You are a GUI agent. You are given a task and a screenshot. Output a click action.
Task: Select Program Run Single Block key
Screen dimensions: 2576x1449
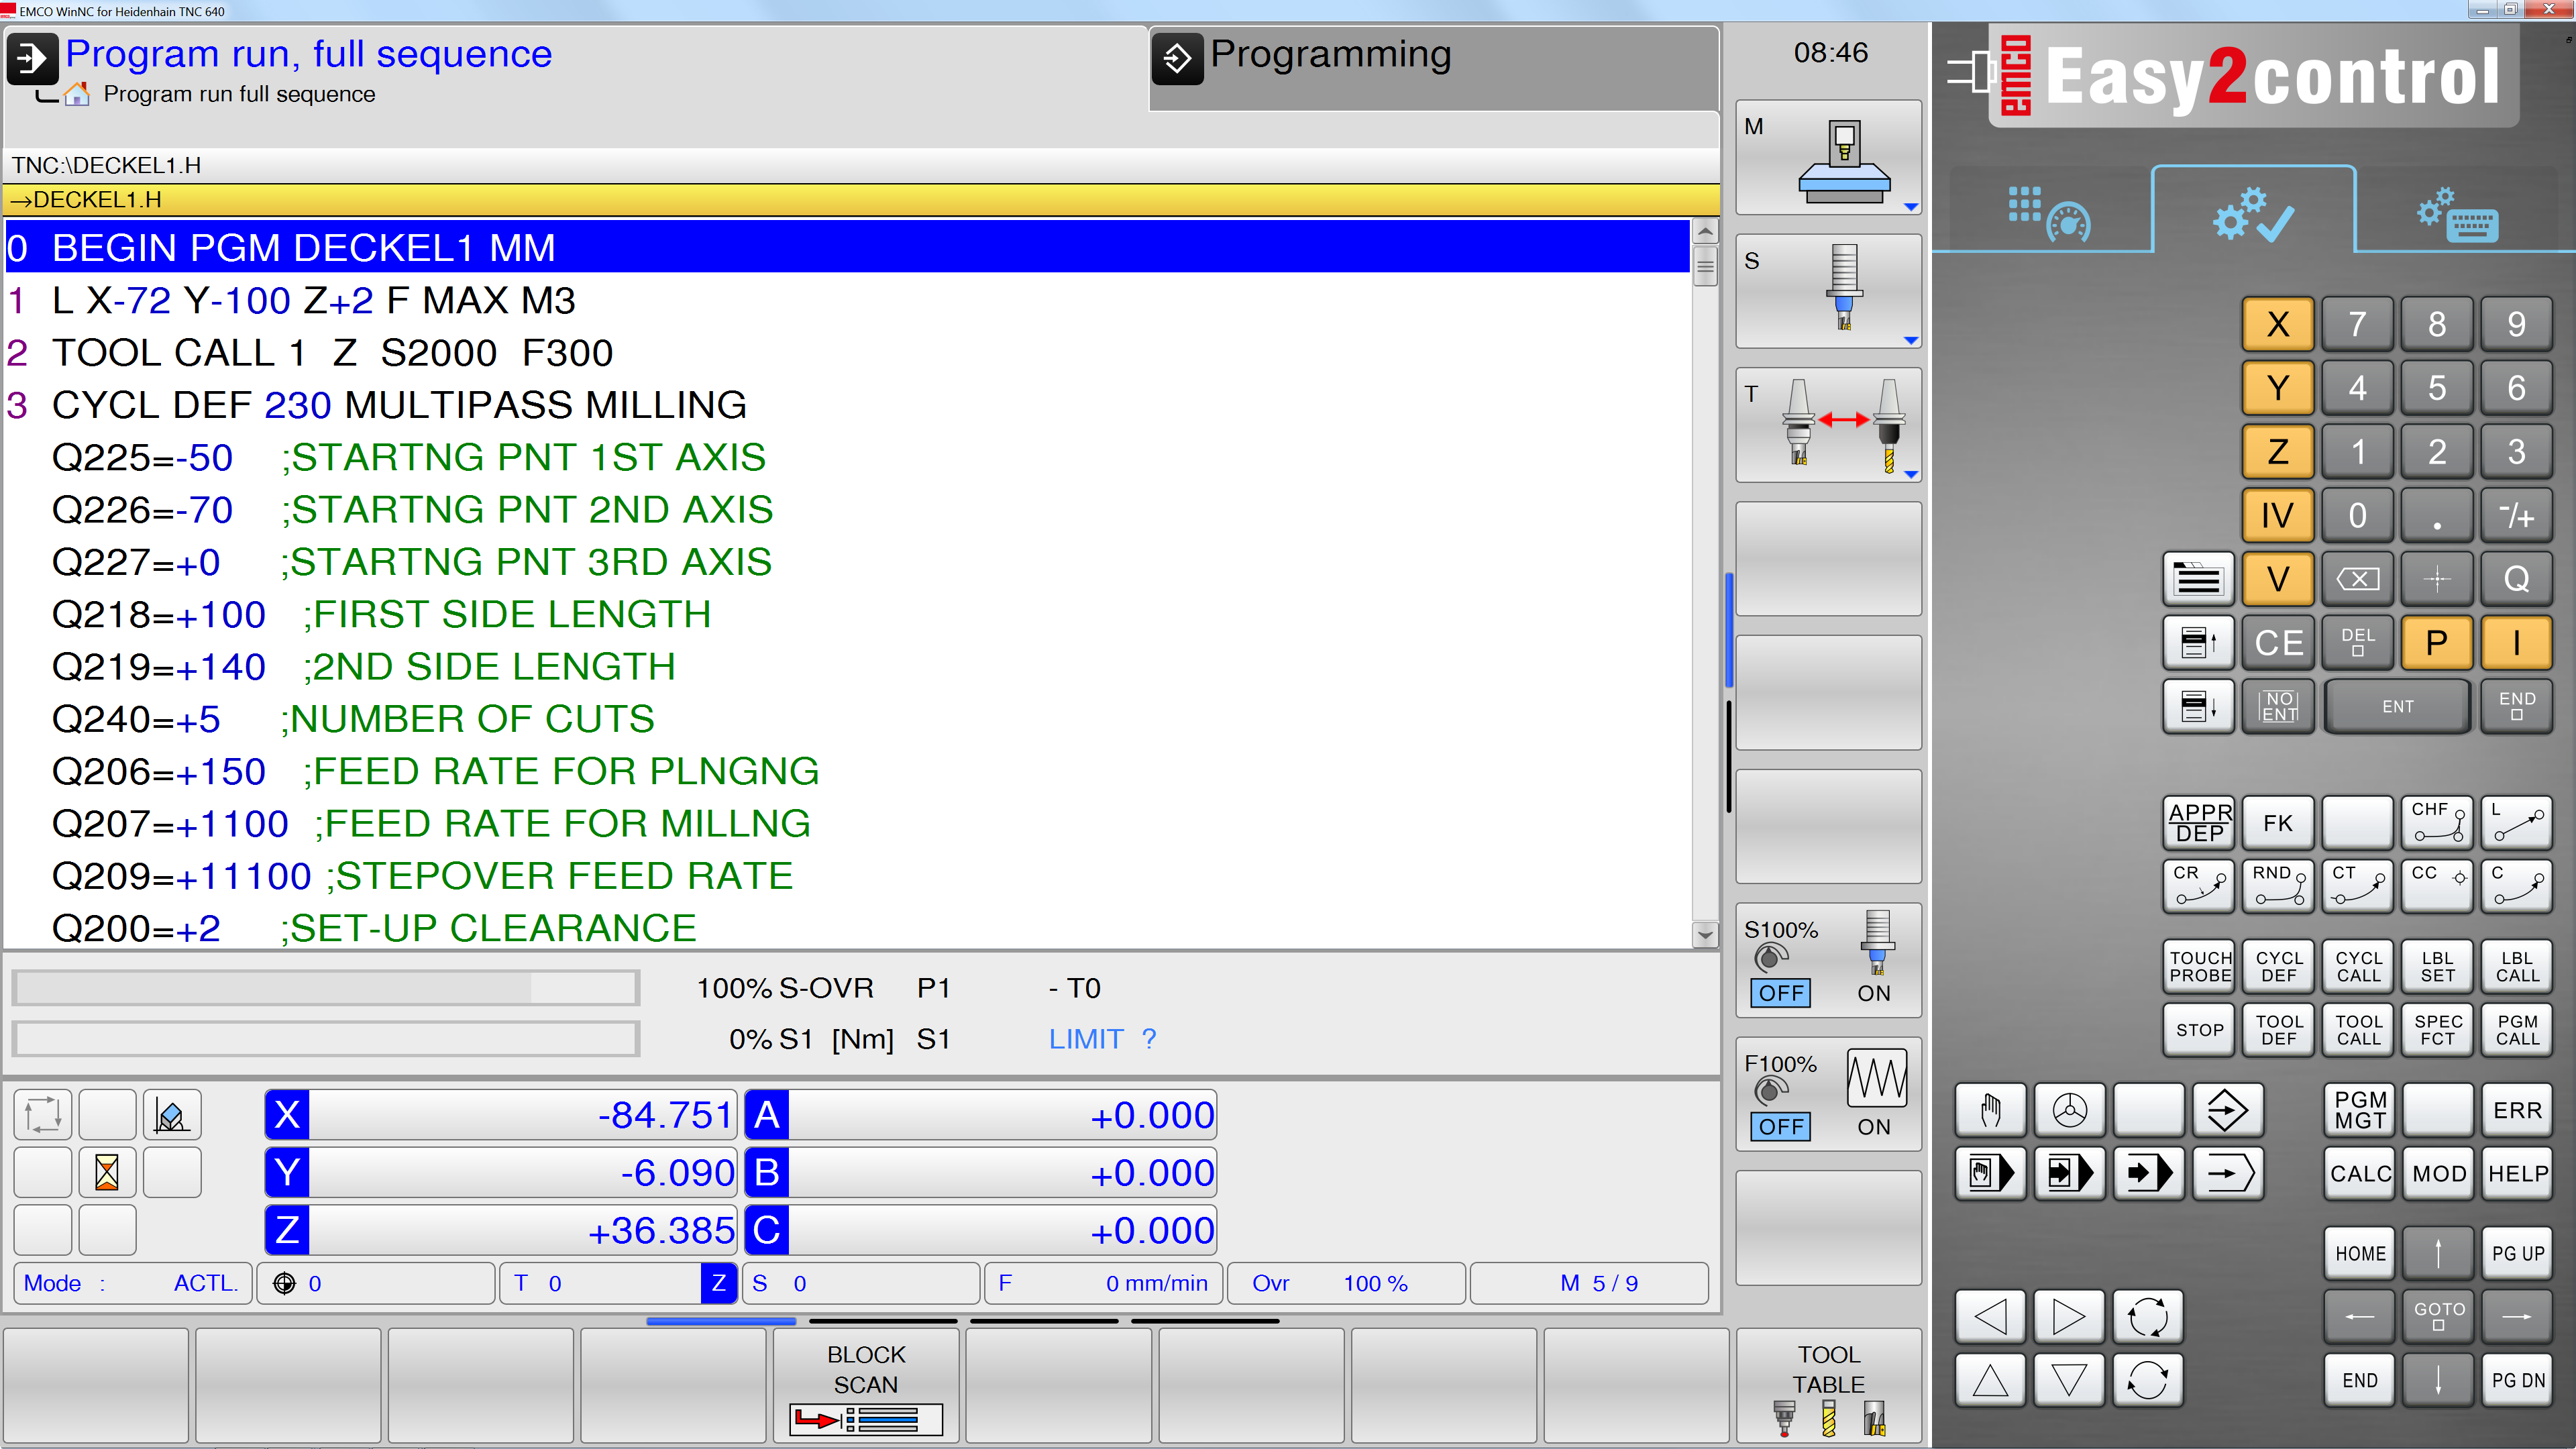pyautogui.click(x=2069, y=1173)
